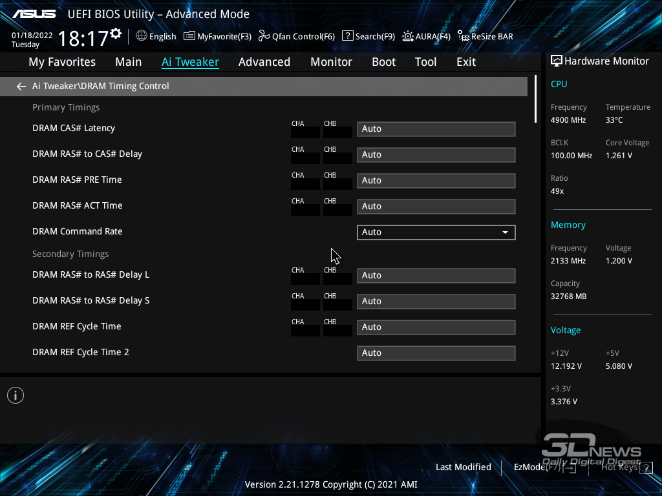Image resolution: width=662 pixels, height=496 pixels.
Task: Click the CPU frequency 4900 MHz value
Action: pyautogui.click(x=568, y=120)
